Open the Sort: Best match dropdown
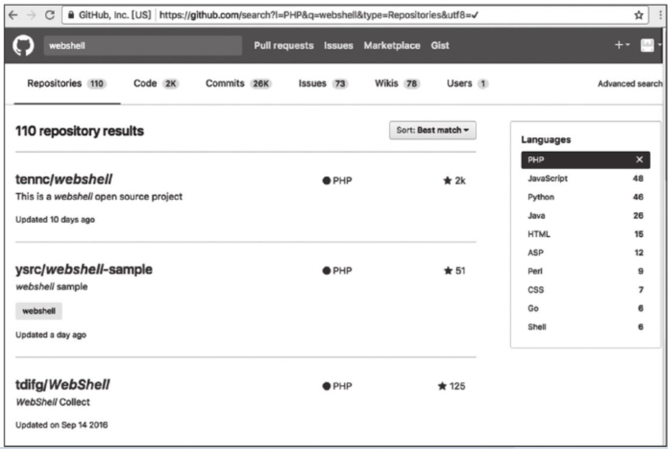 (432, 129)
